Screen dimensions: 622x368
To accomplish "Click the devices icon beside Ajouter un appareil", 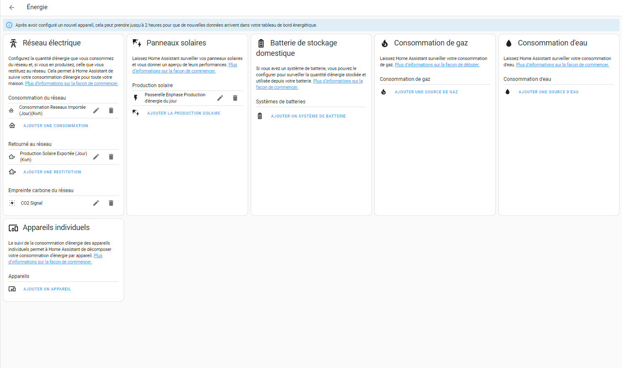I will pyautogui.click(x=12, y=289).
